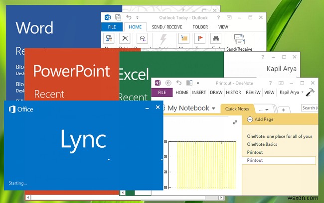Open Outlook Quick Access Toolbar customize arrow
Viewport: 324px width, 203px height.
[x=137, y=18]
